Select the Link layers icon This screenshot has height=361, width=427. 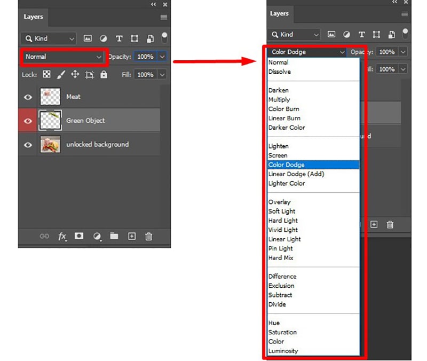click(x=45, y=236)
